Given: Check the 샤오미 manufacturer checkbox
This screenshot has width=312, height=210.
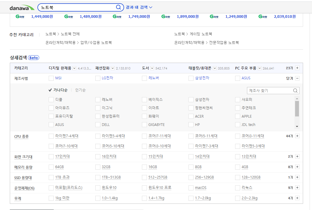Looking at the screenshot, I should 237,100.
